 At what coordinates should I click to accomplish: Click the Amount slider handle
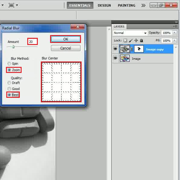point(13,47)
